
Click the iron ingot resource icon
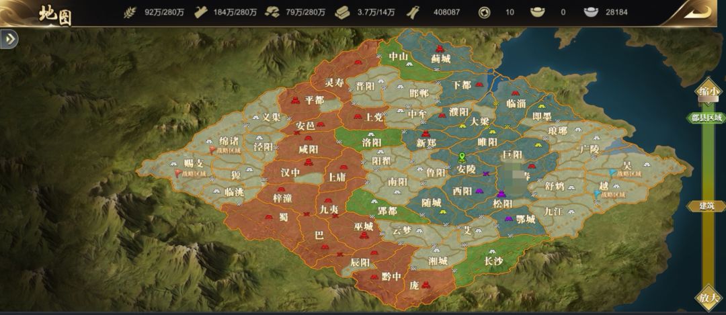coord(343,13)
